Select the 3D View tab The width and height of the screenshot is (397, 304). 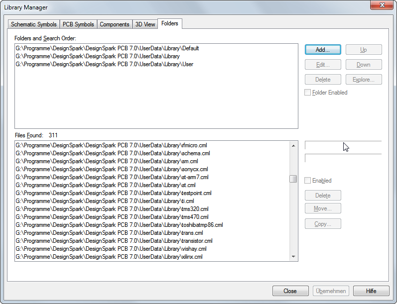tap(145, 24)
